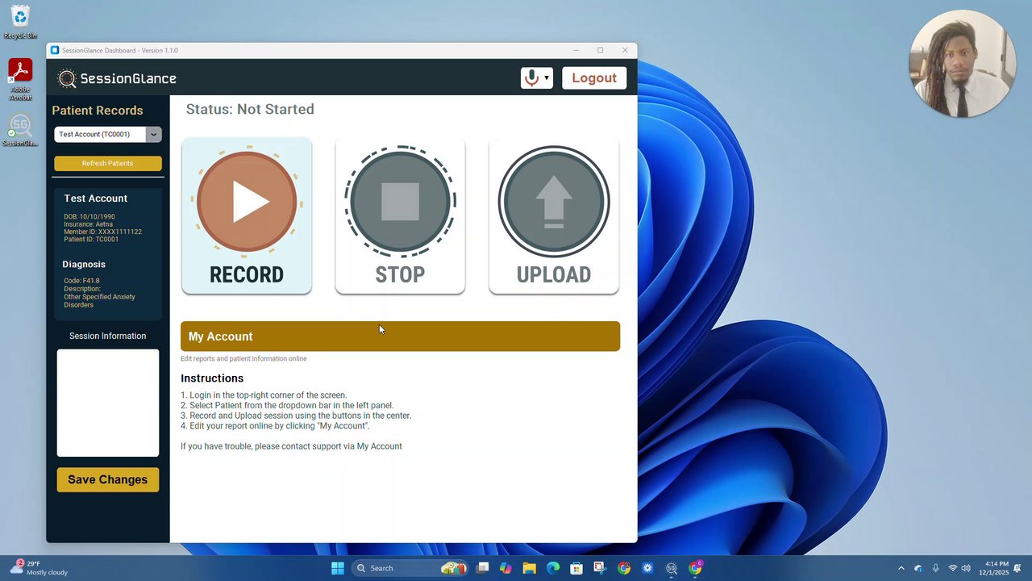Open the Recycle Bin desktop icon
Image resolution: width=1032 pixels, height=581 pixels.
pyautogui.click(x=20, y=22)
